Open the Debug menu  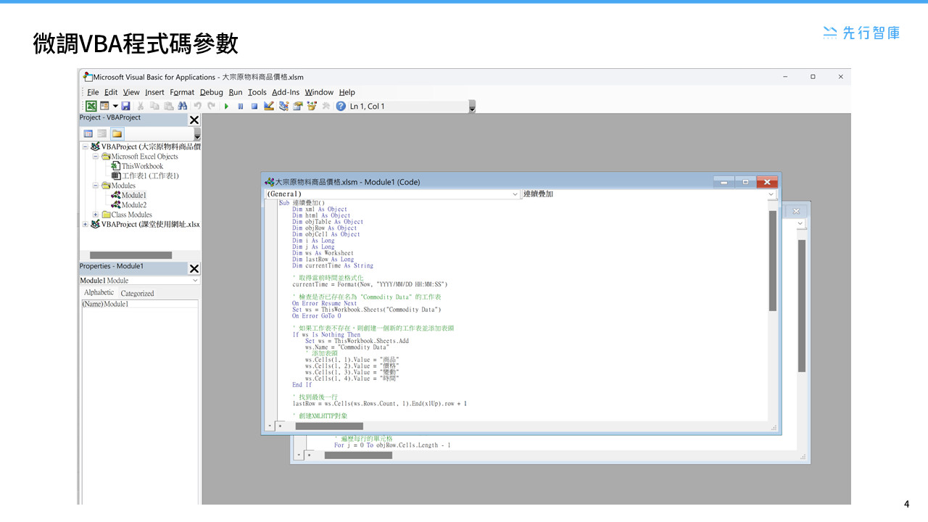211,92
